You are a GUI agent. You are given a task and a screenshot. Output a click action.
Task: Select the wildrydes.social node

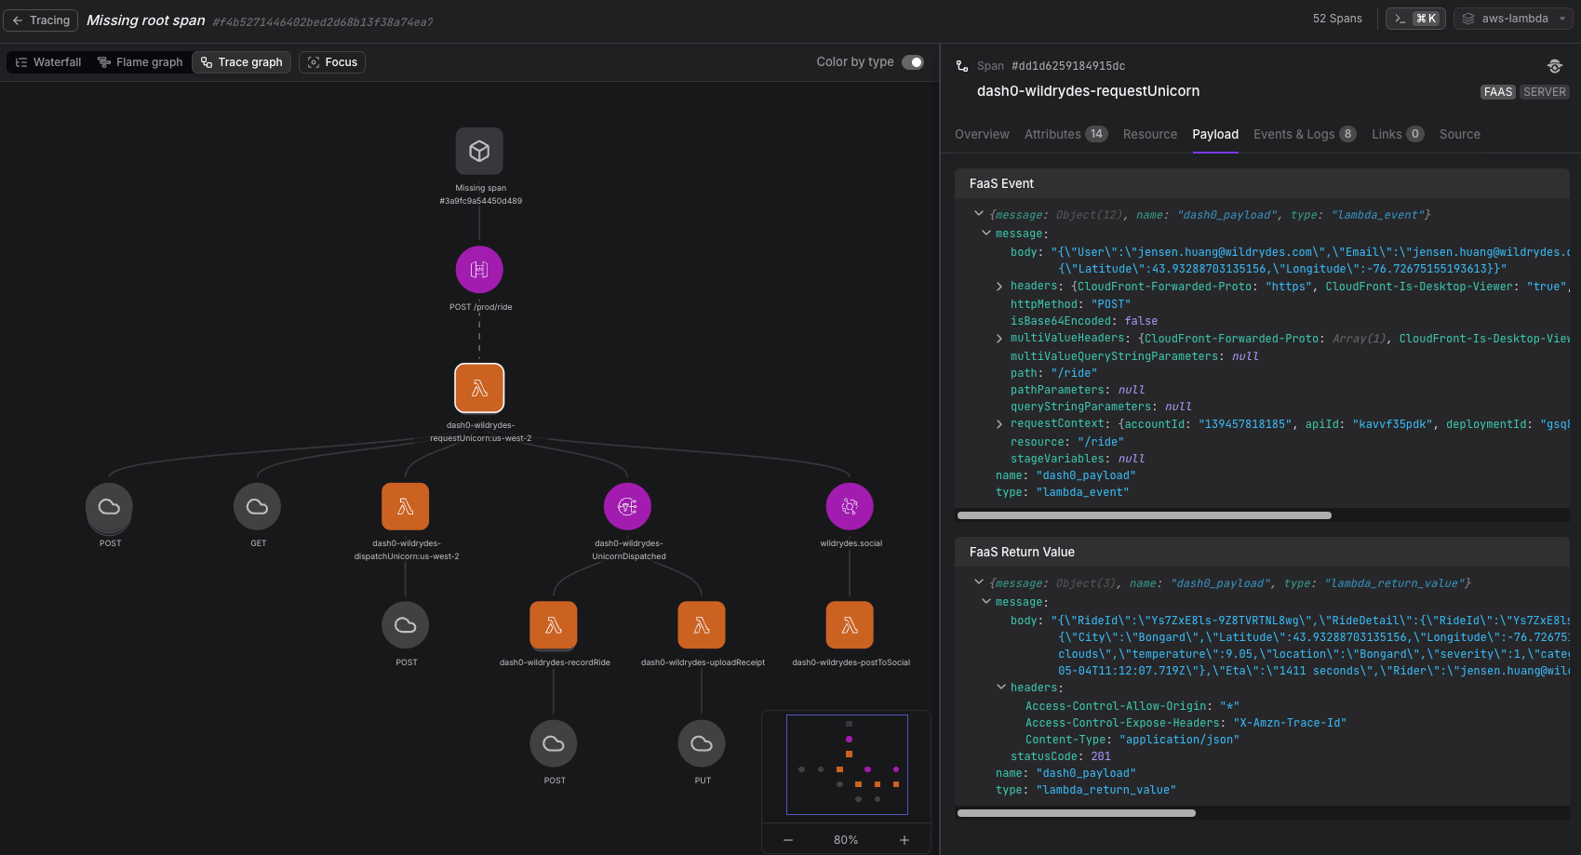pos(850,507)
